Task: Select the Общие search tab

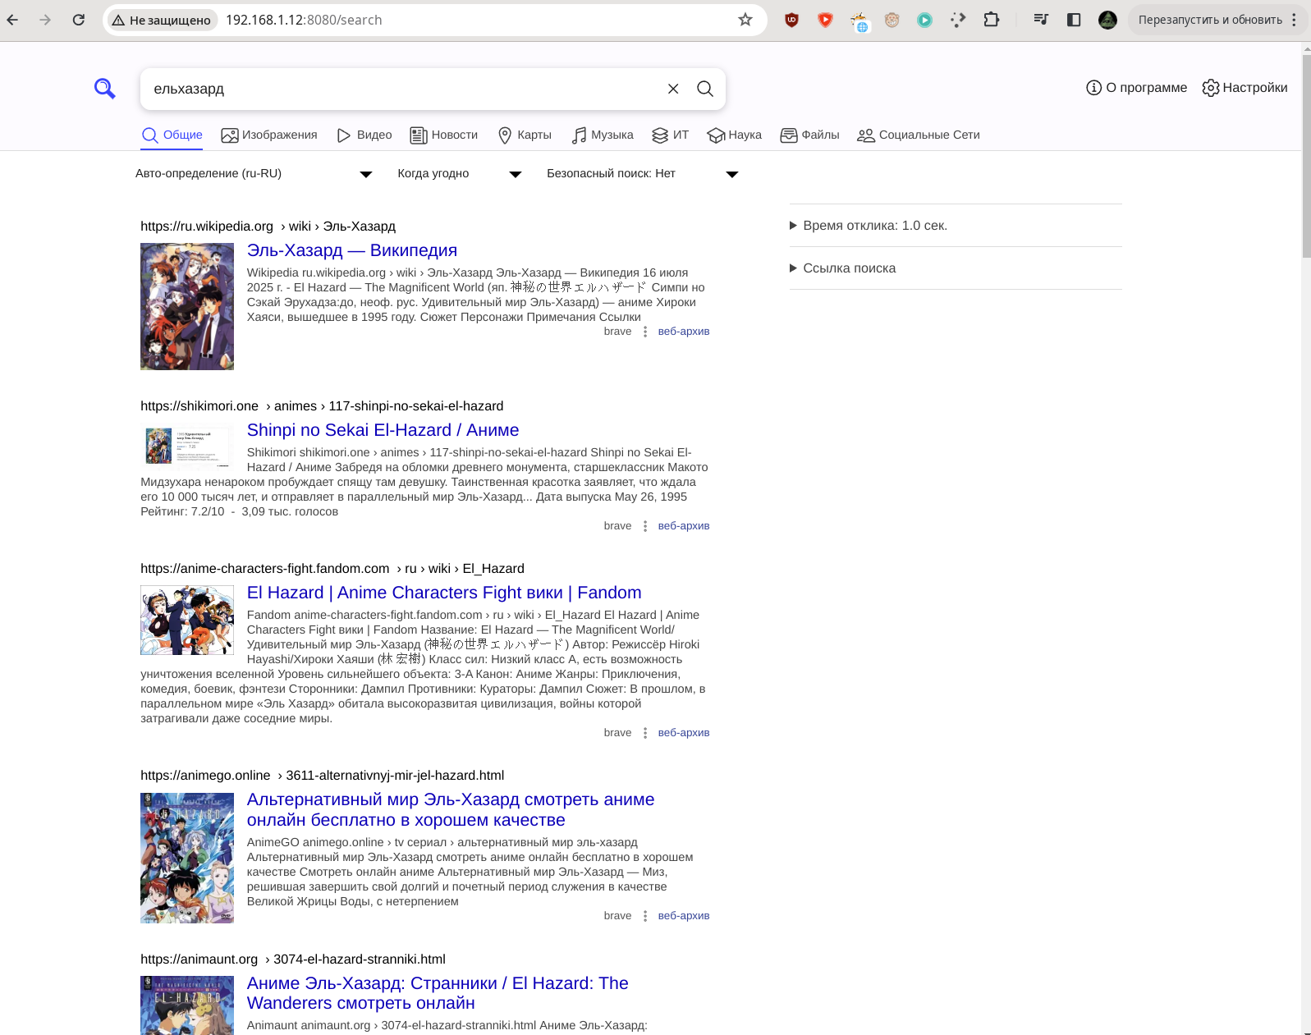Action: click(x=172, y=135)
